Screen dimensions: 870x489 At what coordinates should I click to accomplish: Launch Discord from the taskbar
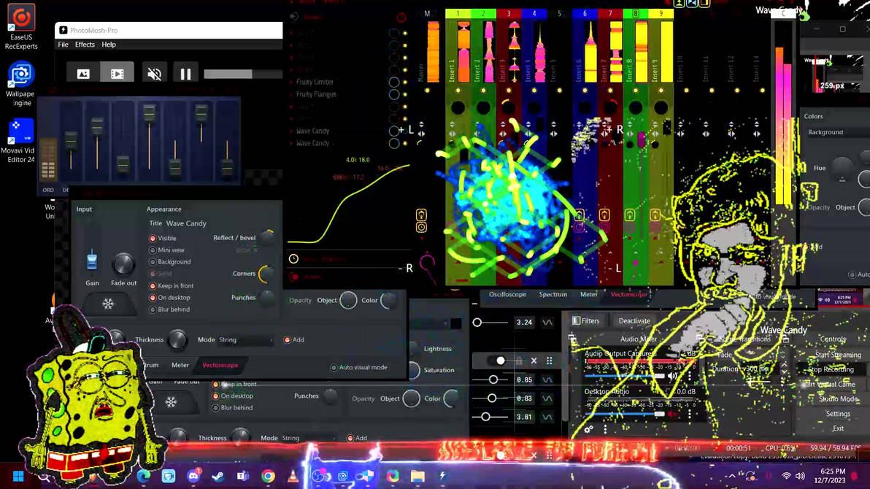tap(193, 476)
